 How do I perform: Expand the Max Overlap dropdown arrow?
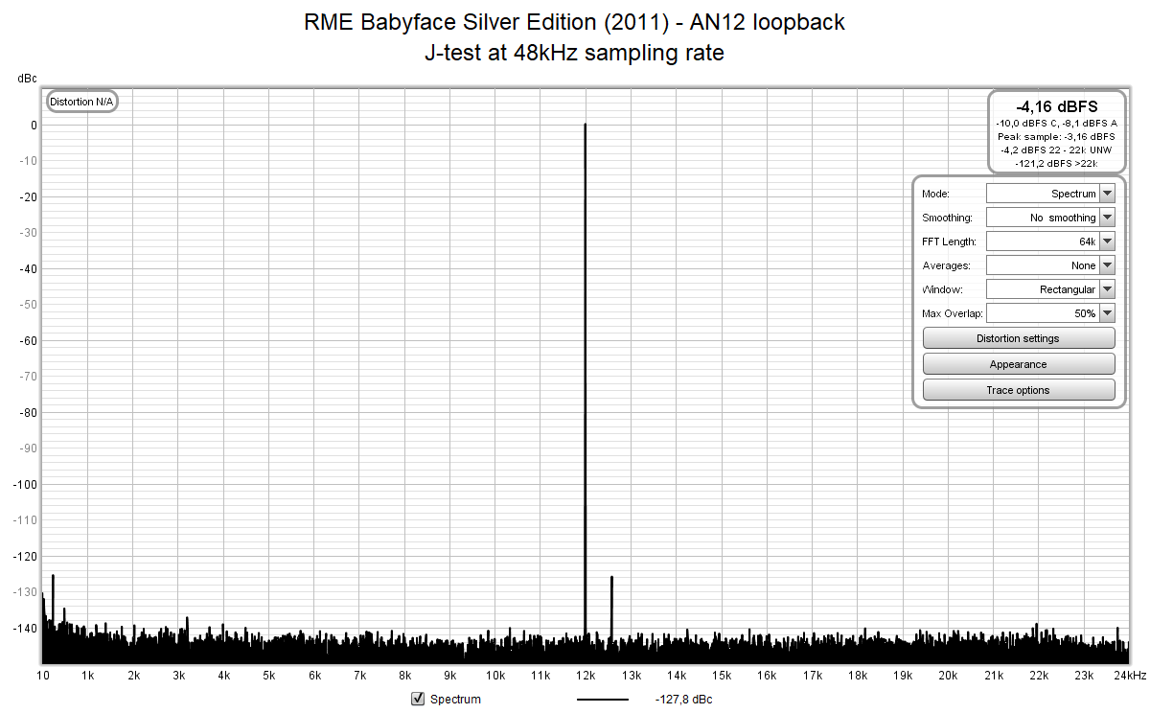click(1108, 313)
